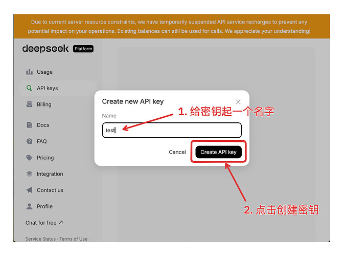The width and height of the screenshot is (344, 256).
Task: Click the Contact us paper plane icon
Action: [29, 190]
